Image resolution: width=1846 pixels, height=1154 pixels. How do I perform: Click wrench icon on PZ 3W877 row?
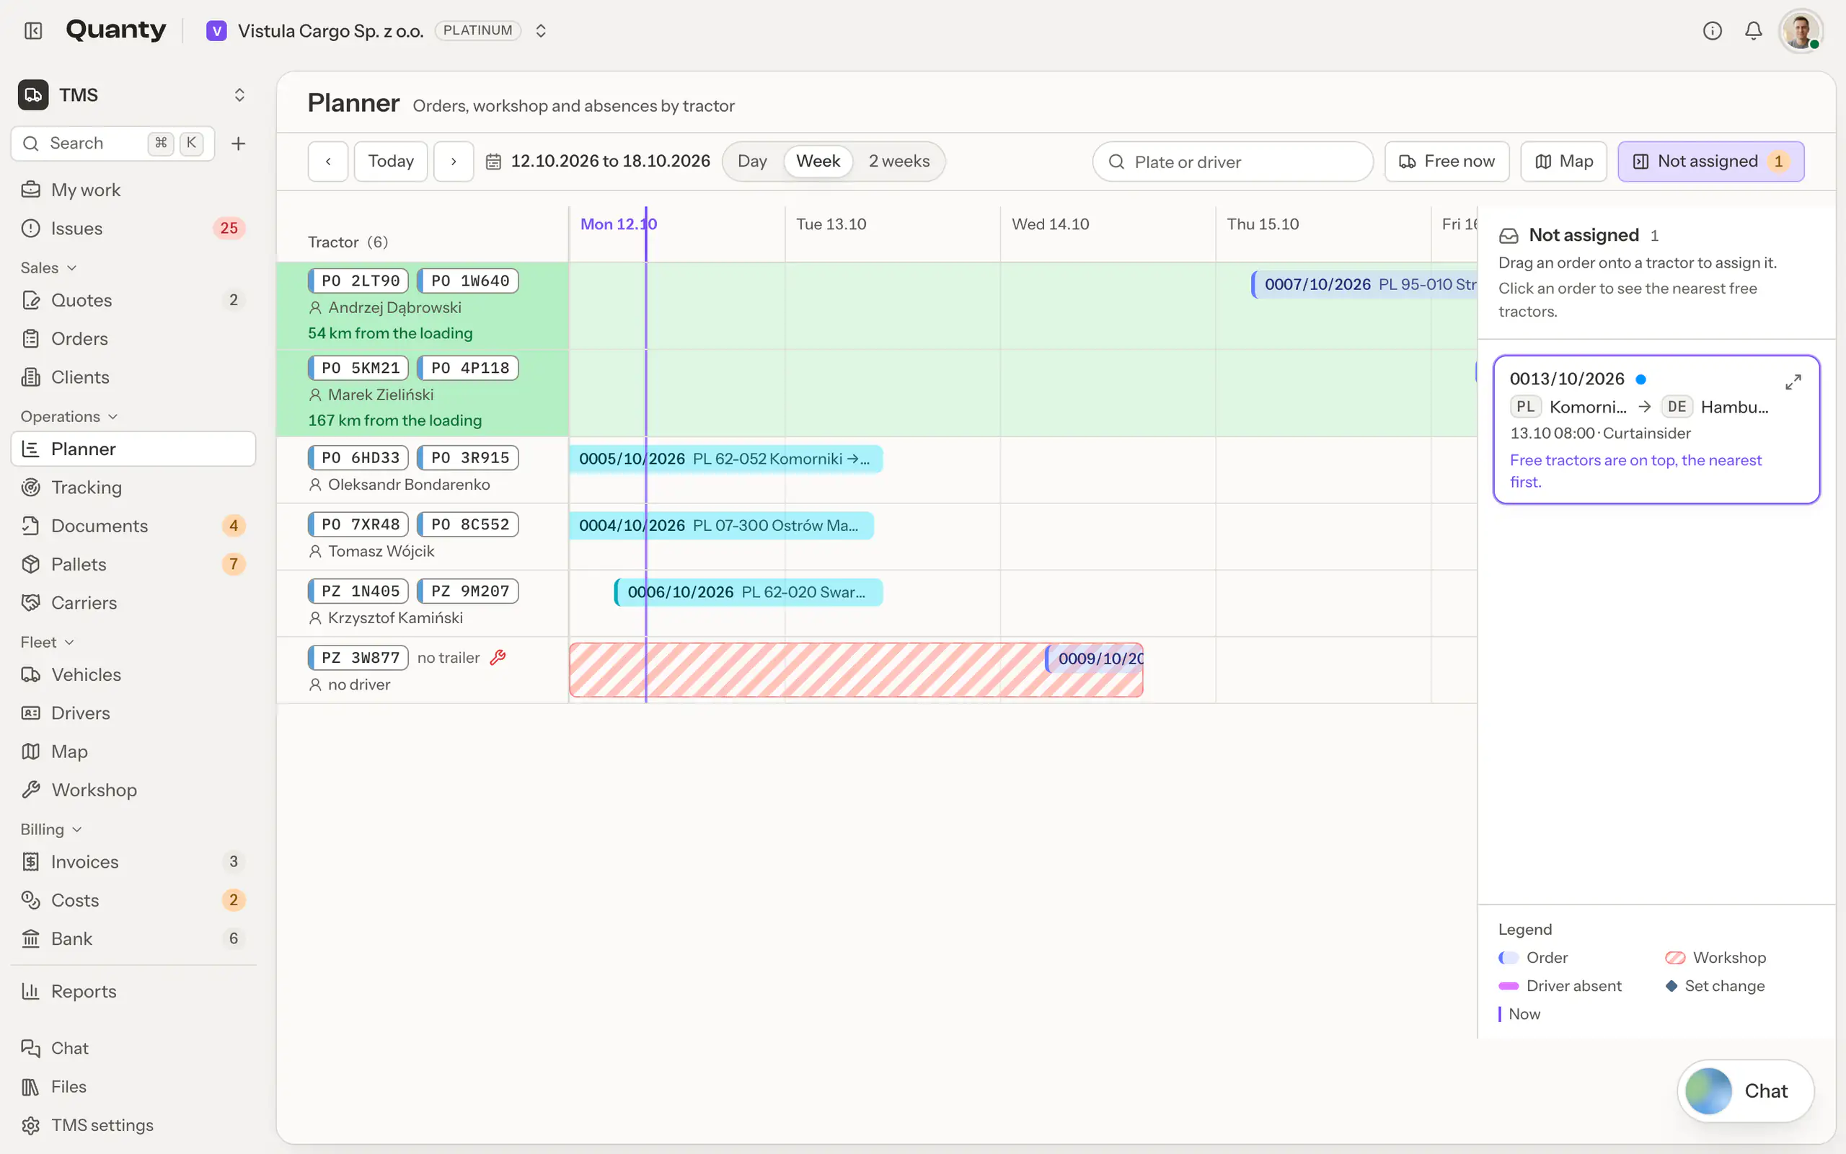[498, 657]
